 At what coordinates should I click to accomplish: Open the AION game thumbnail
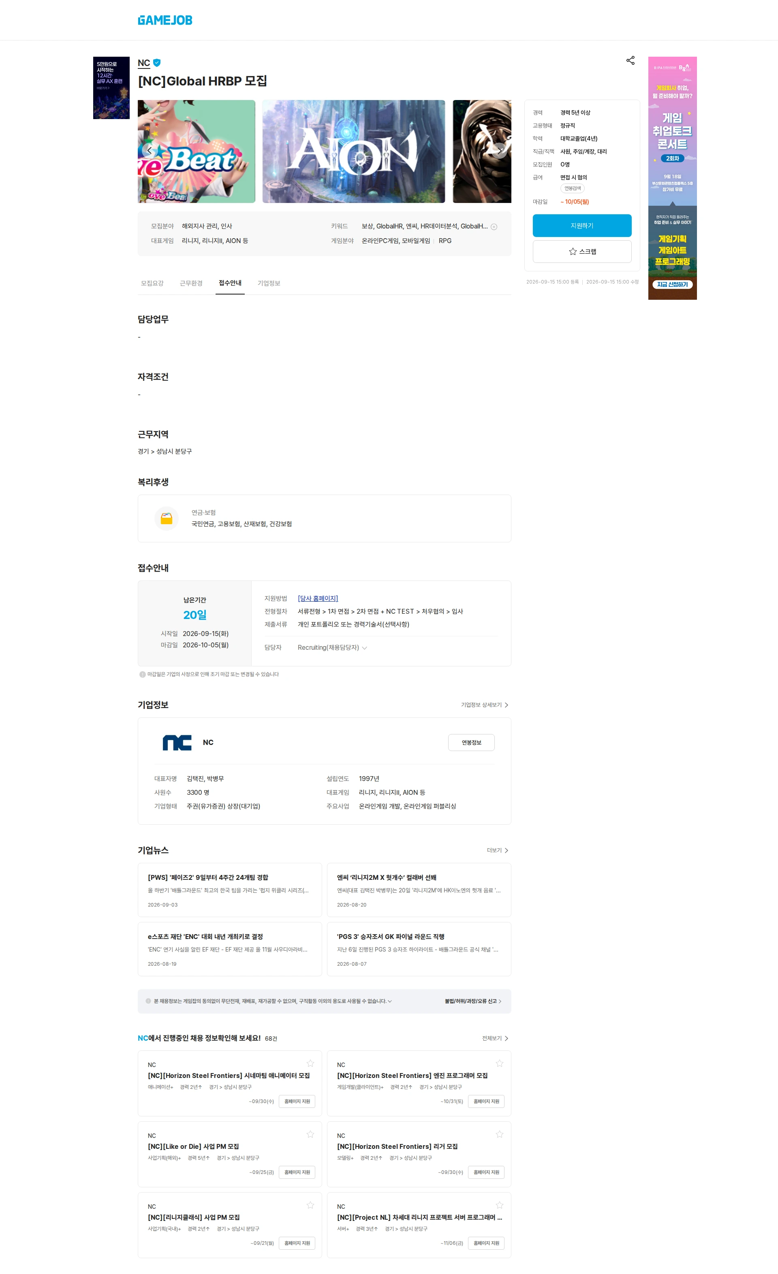point(353,152)
